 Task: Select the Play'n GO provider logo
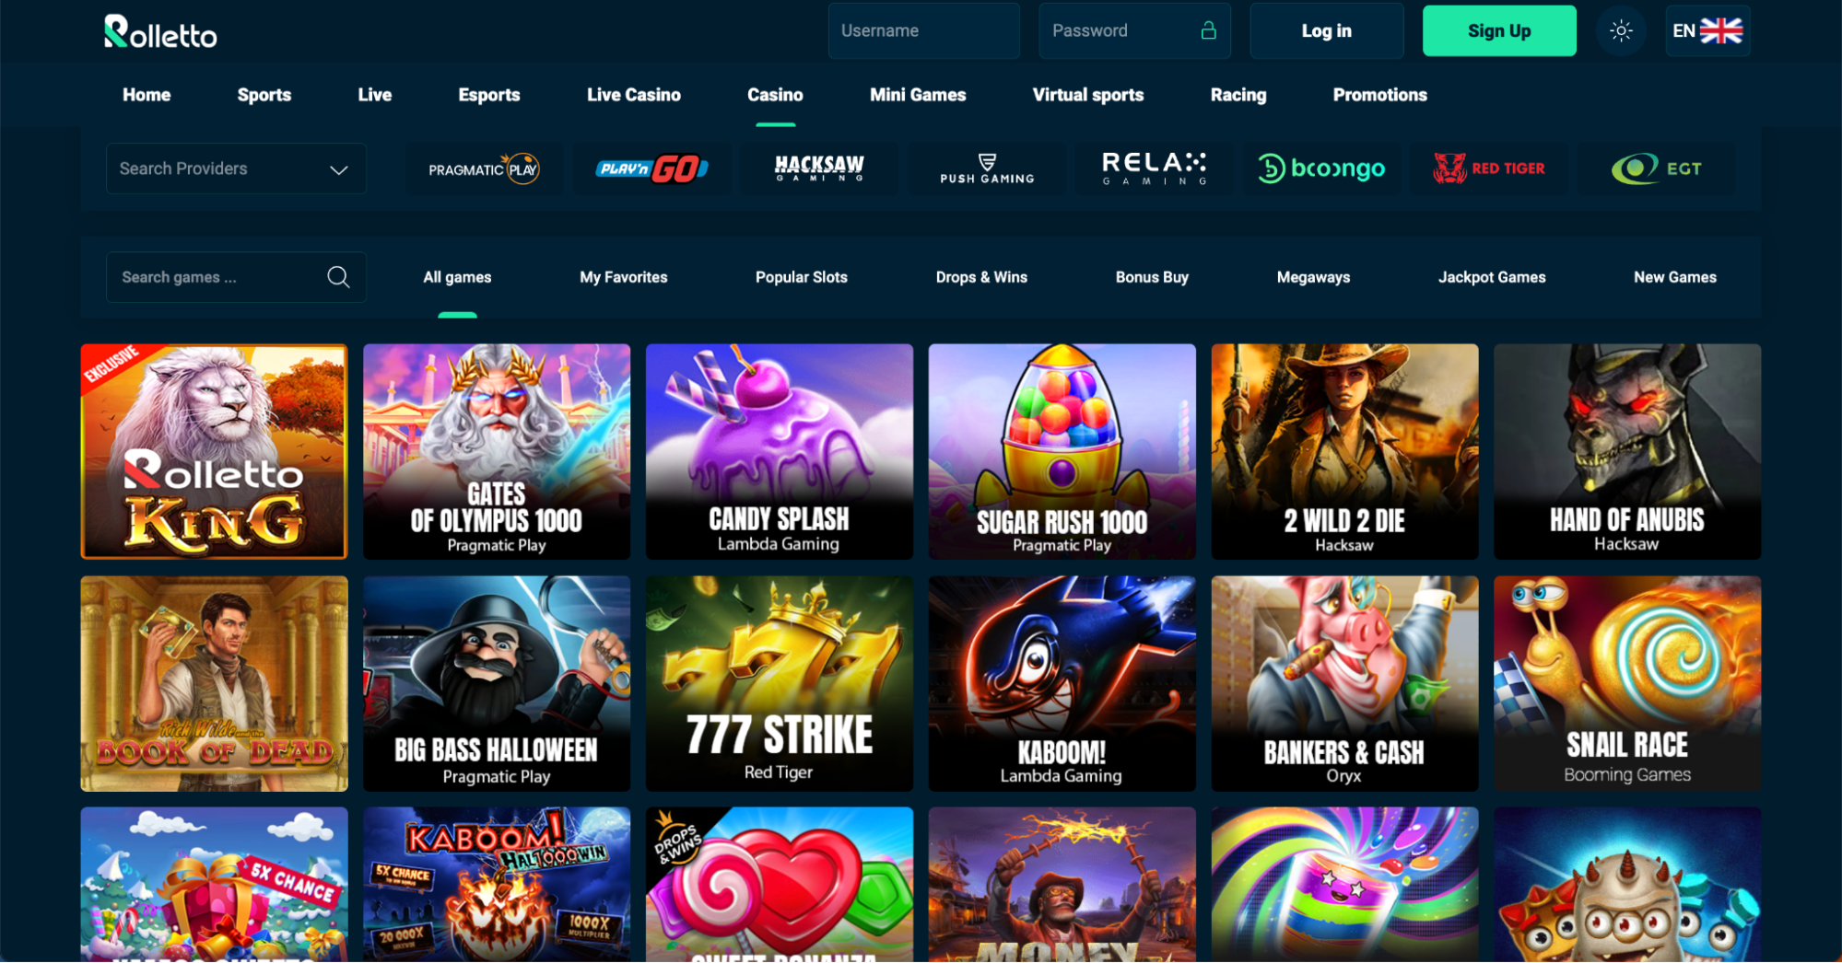[651, 168]
